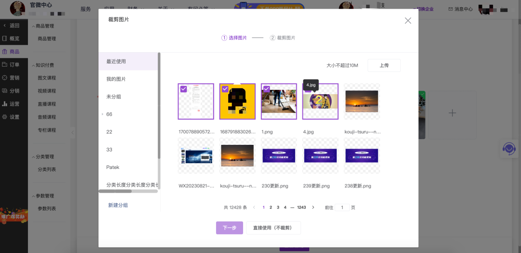Select 我的图片 category
Image resolution: width=521 pixels, height=253 pixels.
pyautogui.click(x=116, y=79)
